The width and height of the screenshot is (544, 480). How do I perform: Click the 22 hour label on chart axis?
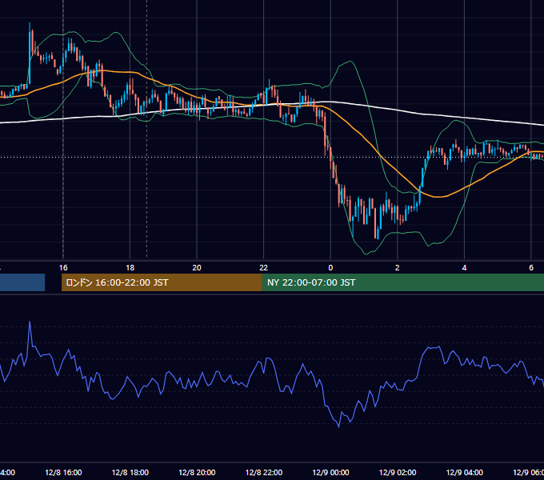click(x=264, y=268)
